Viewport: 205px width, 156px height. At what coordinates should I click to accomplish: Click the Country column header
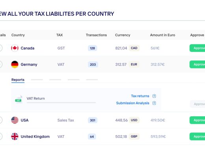(x=18, y=35)
